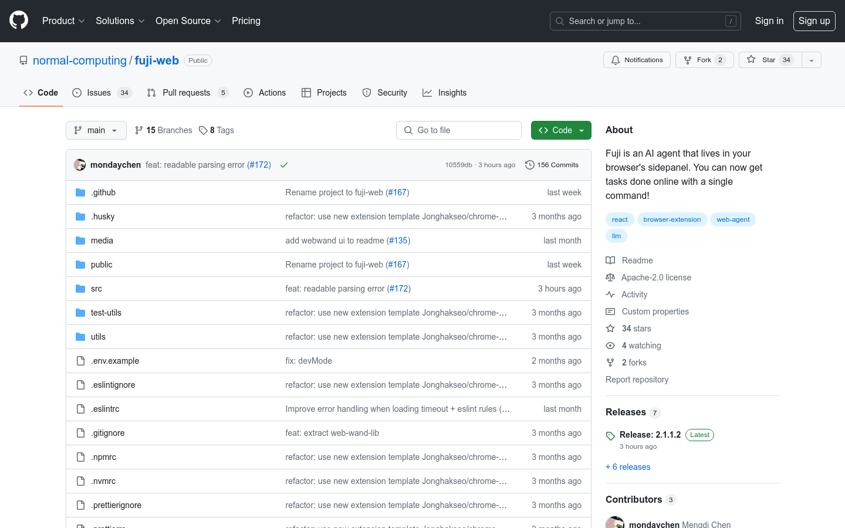Click the tag icon beside 8 Tags
This screenshot has height=528, width=845.
pos(203,130)
